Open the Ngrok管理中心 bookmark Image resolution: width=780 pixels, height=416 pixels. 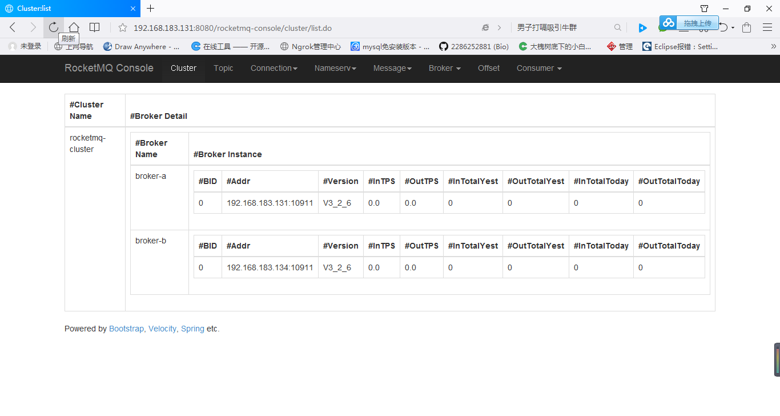click(x=310, y=46)
